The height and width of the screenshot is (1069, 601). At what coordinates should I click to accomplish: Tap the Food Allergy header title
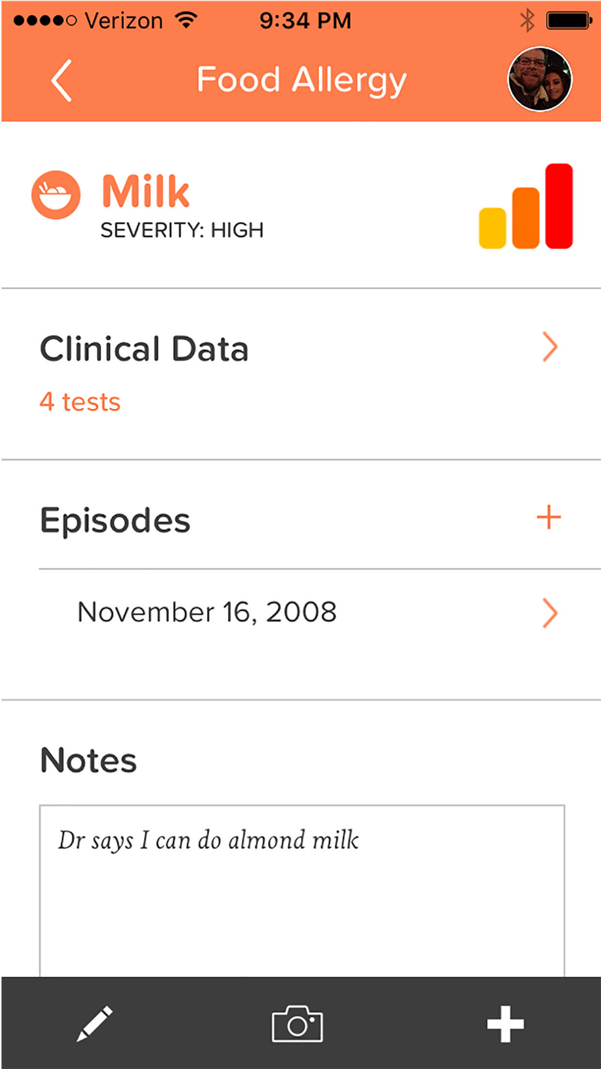pyautogui.click(x=301, y=80)
